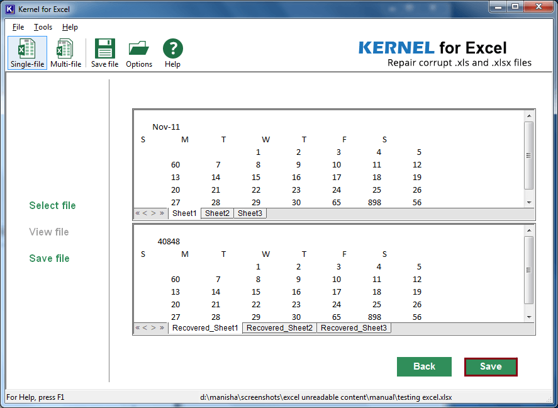Jump to first sheet in recovered tab navigator
Image resolution: width=558 pixels, height=408 pixels.
138,328
